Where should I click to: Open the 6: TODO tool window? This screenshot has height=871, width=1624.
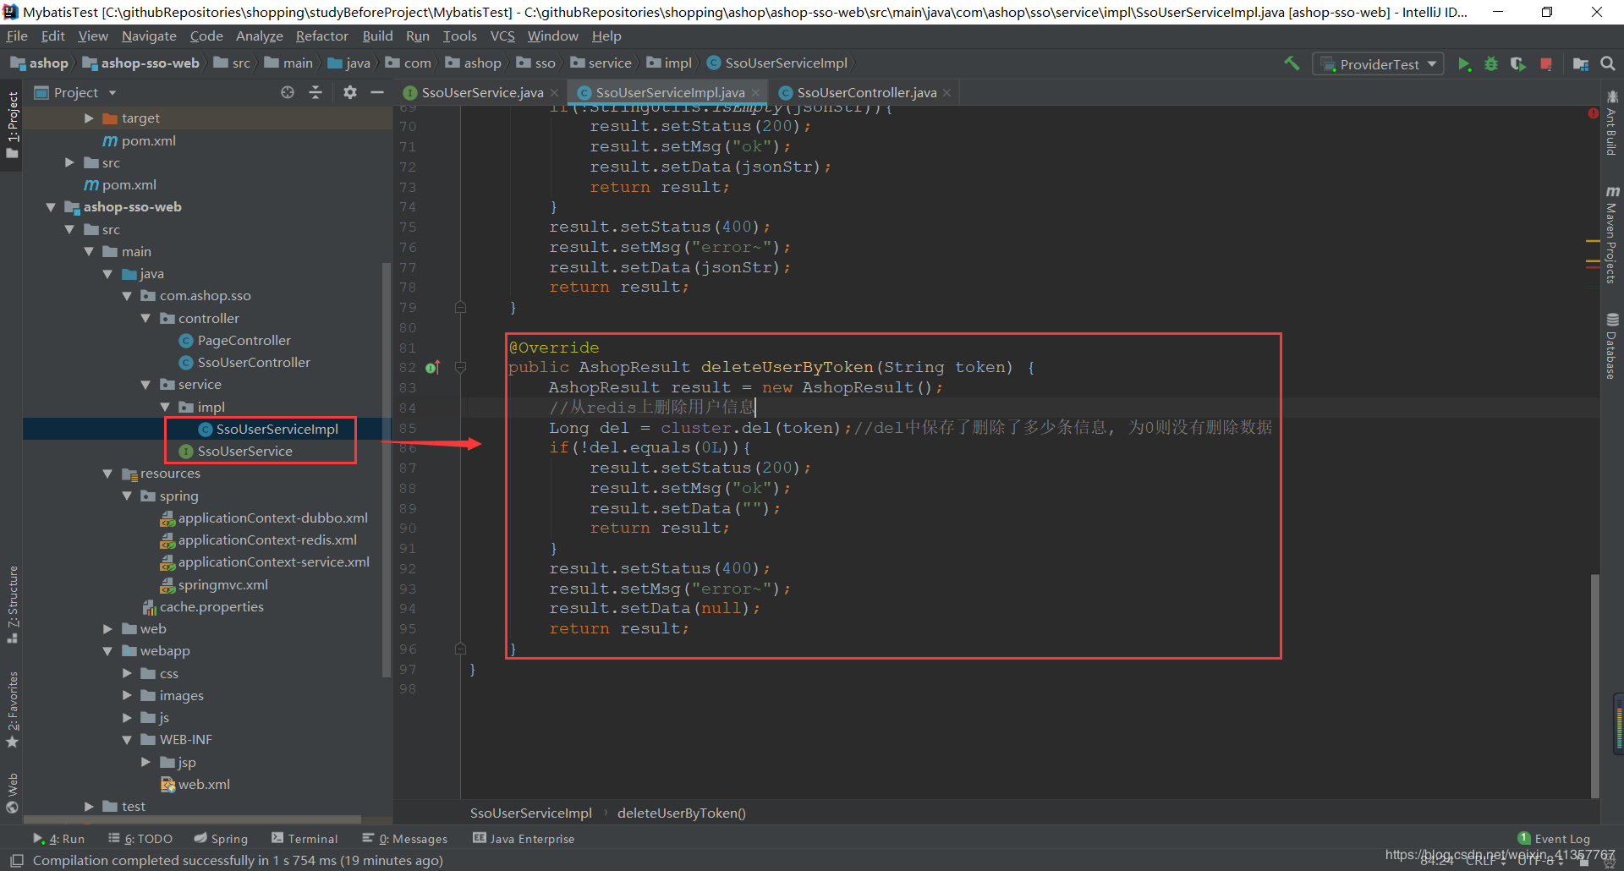[140, 839]
